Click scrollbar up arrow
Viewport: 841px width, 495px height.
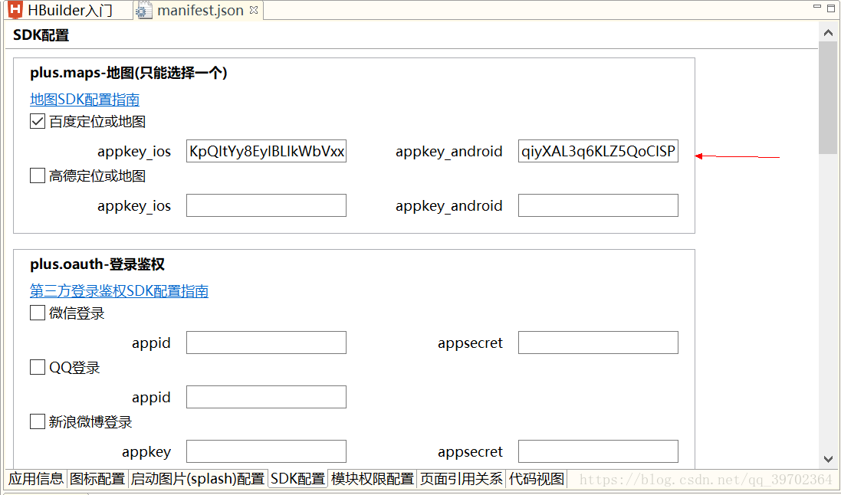828,33
